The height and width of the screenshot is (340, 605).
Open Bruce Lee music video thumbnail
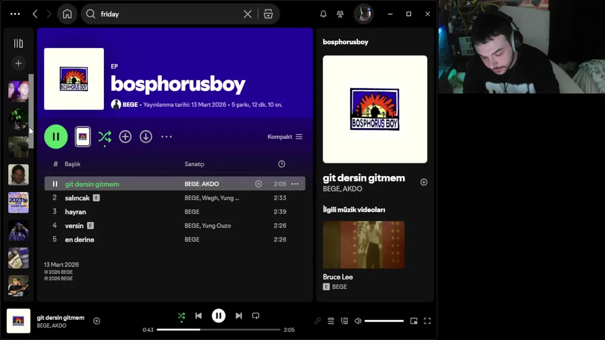pyautogui.click(x=364, y=245)
